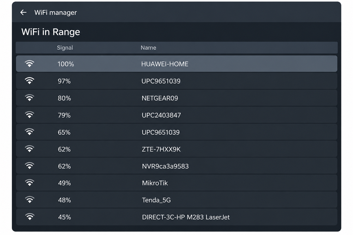This screenshot has height=235, width=353.
Task: Click the WiFi icon beside NETGEAR09
Action: [x=30, y=98]
